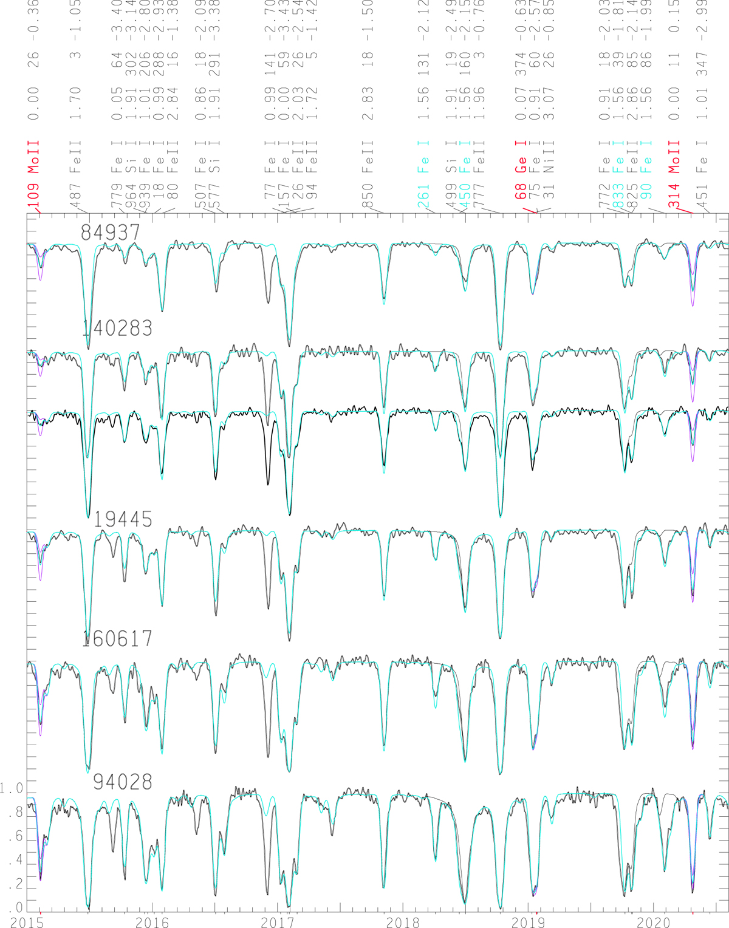This screenshot has height=928, width=729.
Task: Select the star label 160617
Action: [x=117, y=639]
